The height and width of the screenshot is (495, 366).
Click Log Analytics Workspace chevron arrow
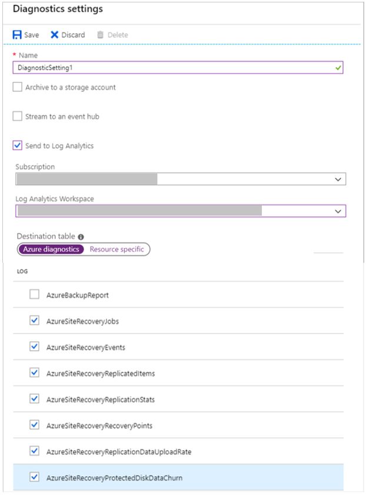[x=338, y=211]
